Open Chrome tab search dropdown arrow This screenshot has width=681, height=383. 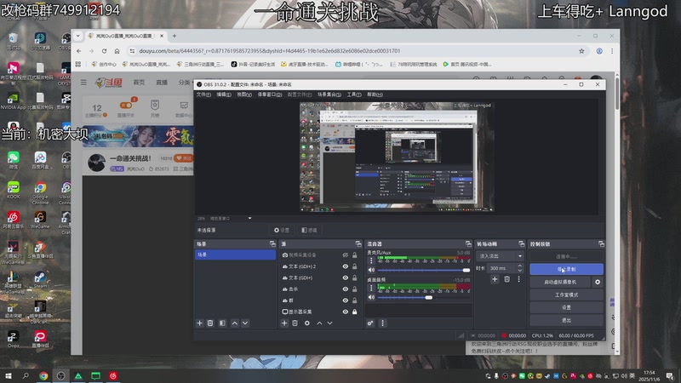coord(77,36)
